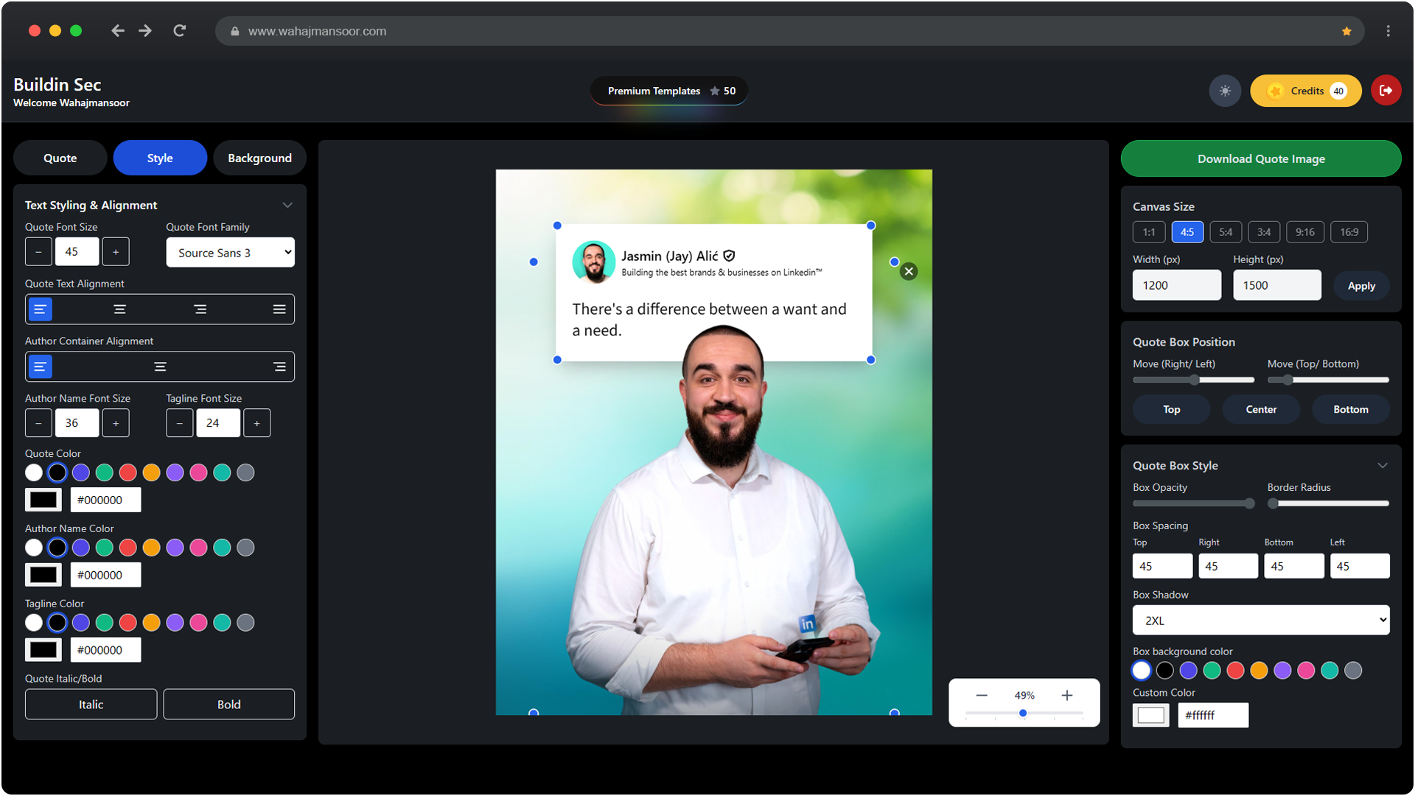
Task: Click the Download Quote Image button
Action: (x=1260, y=159)
